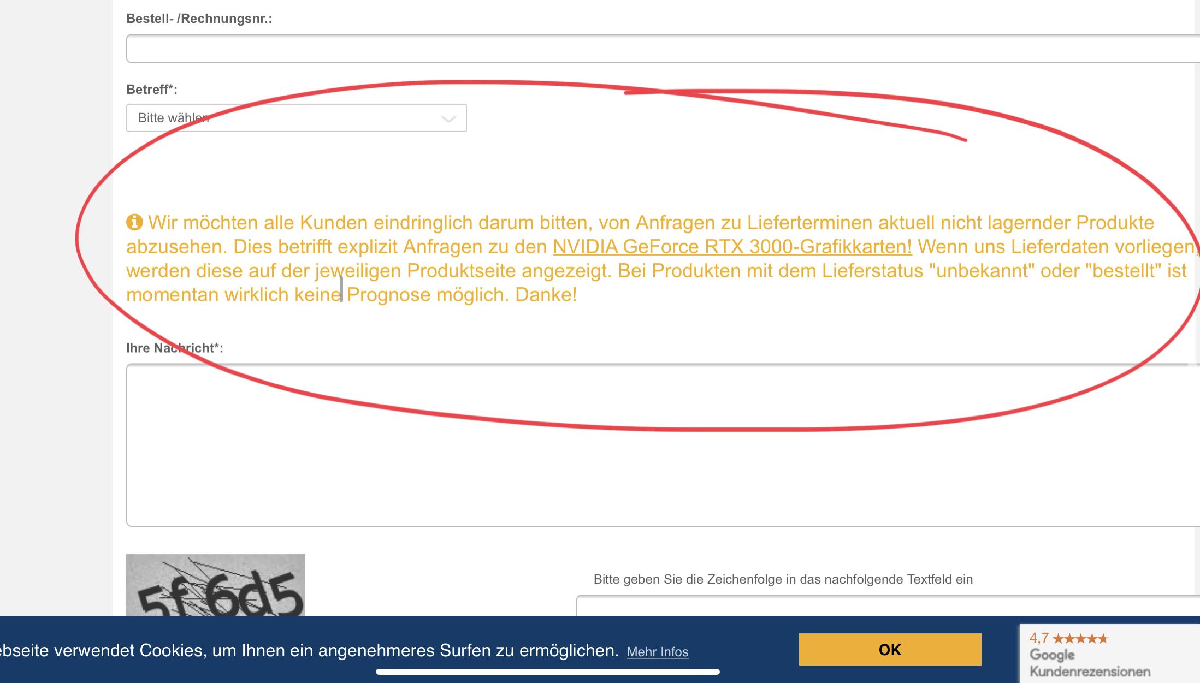Click the captcha instruction text 'Bitte geben Sie'

point(783,579)
